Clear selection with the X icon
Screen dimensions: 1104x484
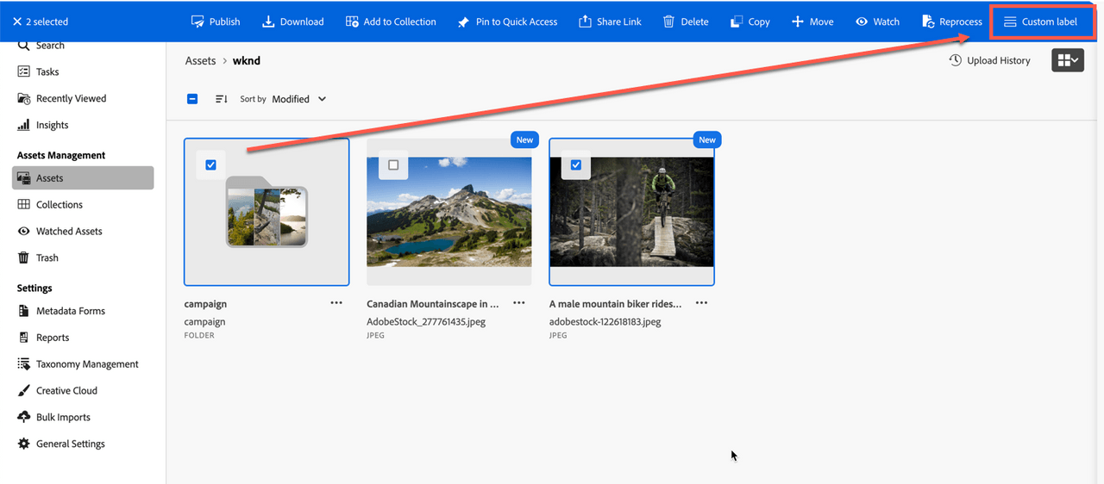[17, 22]
